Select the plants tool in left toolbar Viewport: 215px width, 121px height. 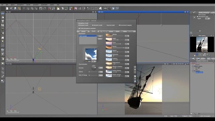pyautogui.click(x=3, y=25)
